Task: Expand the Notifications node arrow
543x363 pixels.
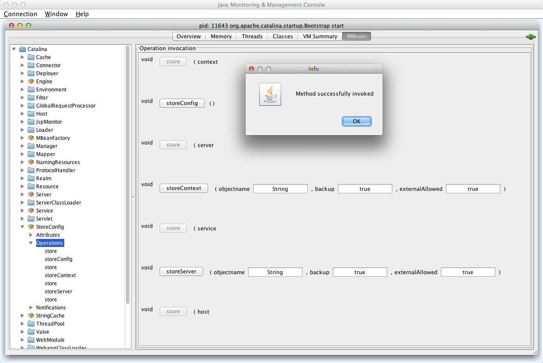Action: click(x=31, y=308)
